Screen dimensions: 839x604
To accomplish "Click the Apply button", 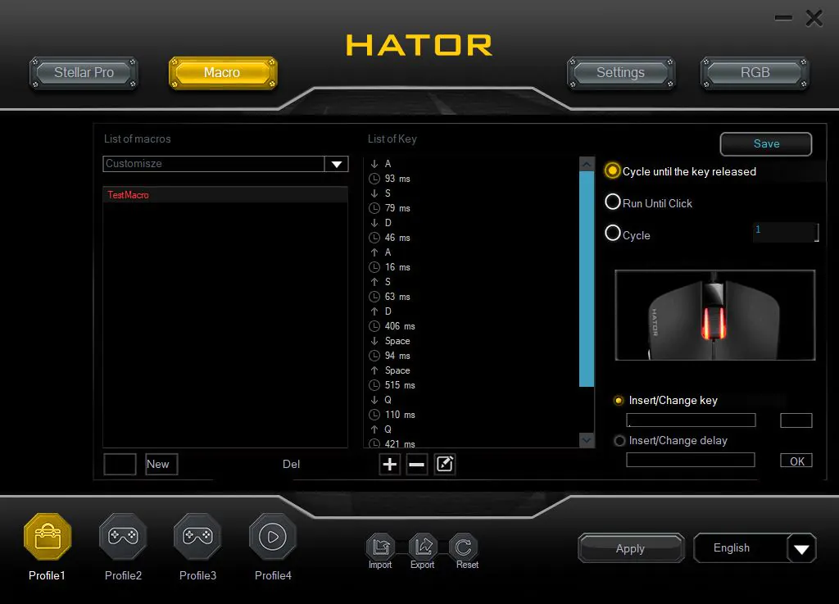I will (631, 548).
